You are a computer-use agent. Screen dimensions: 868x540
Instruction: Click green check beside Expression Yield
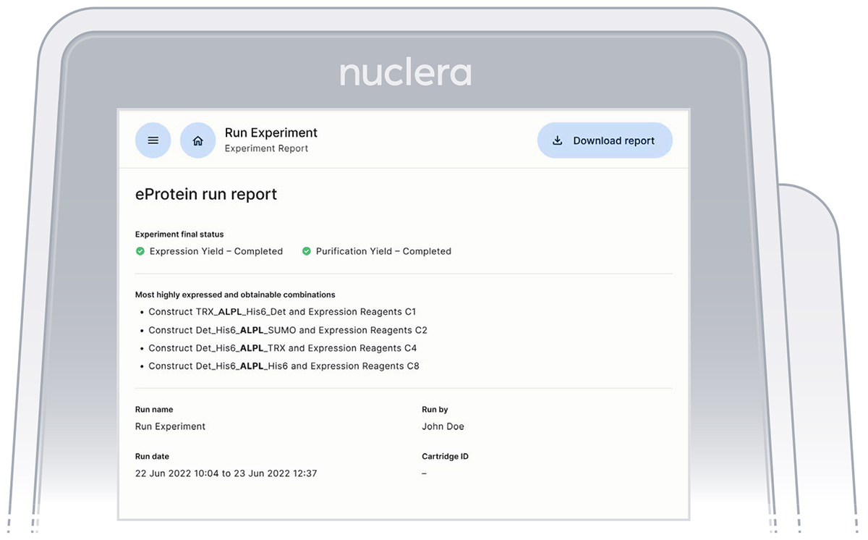[x=140, y=251]
